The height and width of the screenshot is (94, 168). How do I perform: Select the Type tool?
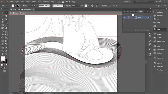pos(3,22)
